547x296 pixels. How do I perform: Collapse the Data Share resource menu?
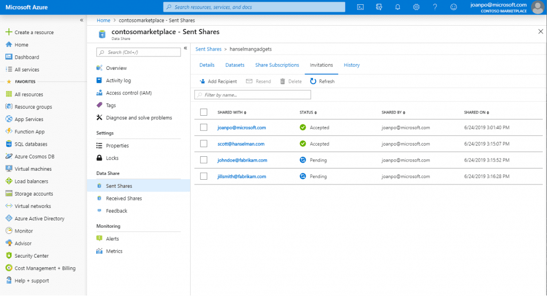[185, 48]
